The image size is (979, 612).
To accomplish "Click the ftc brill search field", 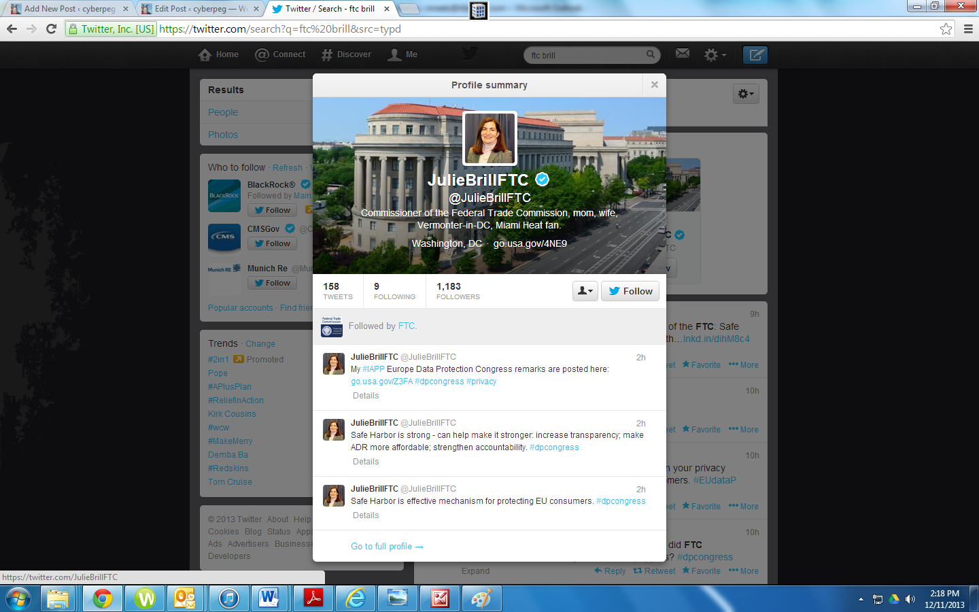I will coord(585,55).
